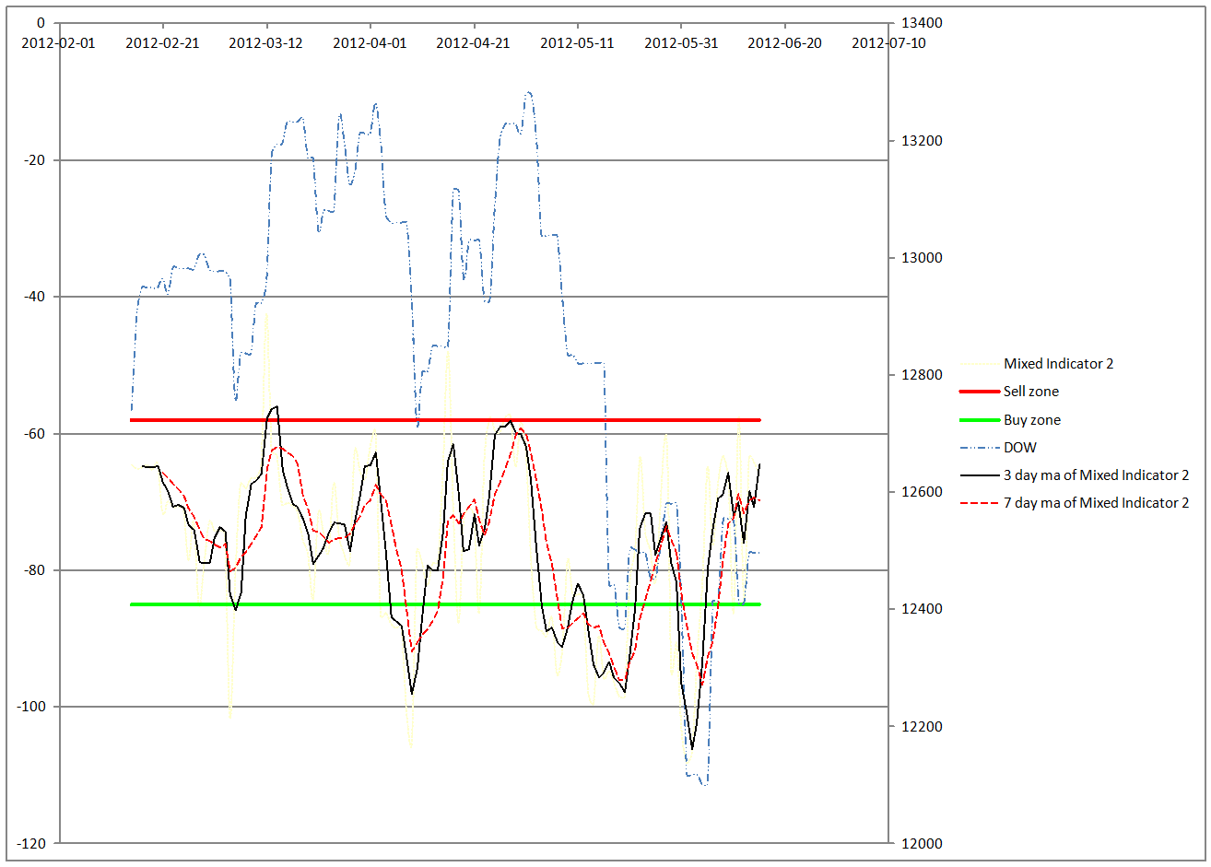The height and width of the screenshot is (867, 1211).
Task: Click the red Sell zone legend swatch
Action: [979, 392]
